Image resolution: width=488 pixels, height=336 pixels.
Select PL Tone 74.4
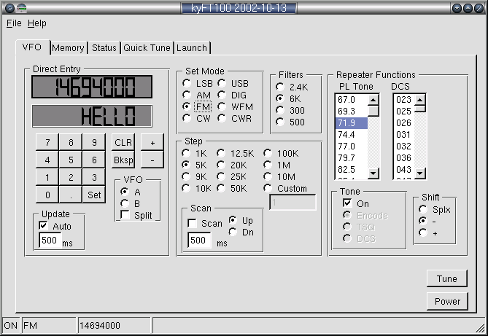click(352, 134)
